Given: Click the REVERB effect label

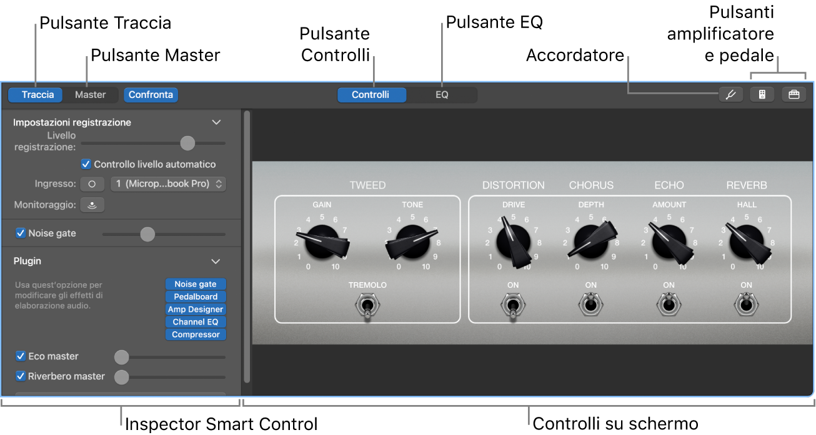Looking at the screenshot, I should coord(747,185).
